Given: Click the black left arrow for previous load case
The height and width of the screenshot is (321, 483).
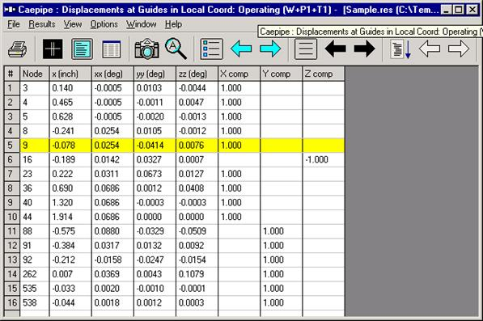Looking at the screenshot, I should point(336,49).
